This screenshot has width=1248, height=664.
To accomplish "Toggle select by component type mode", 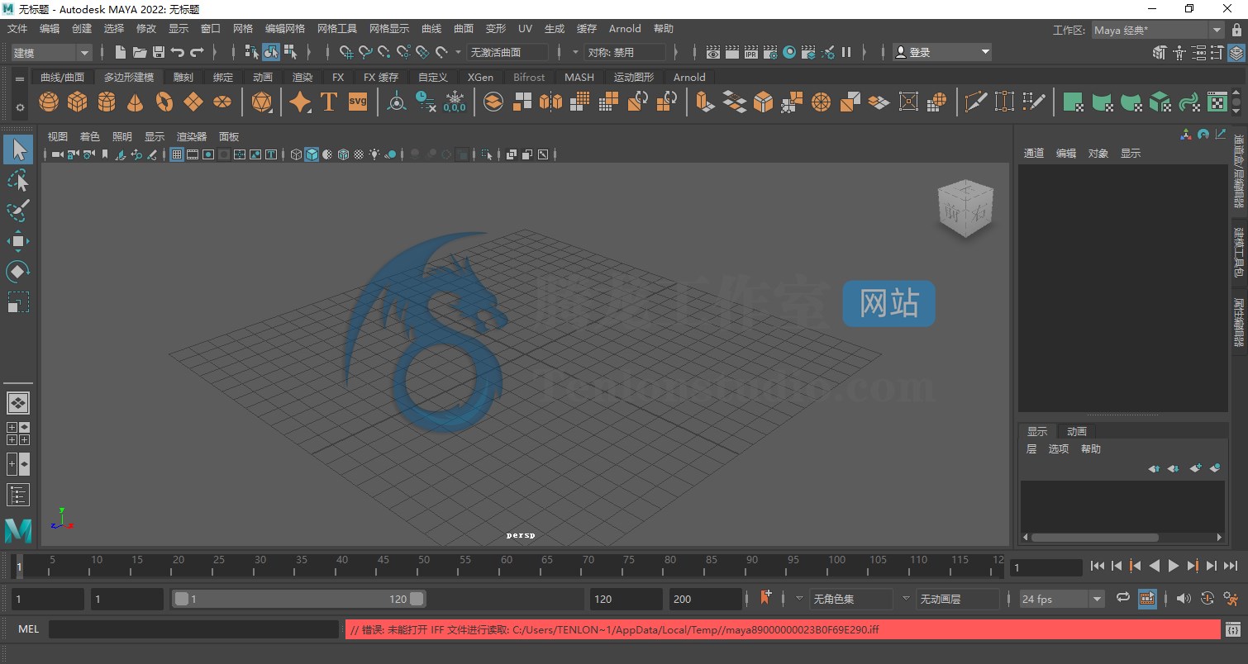I will pos(290,52).
